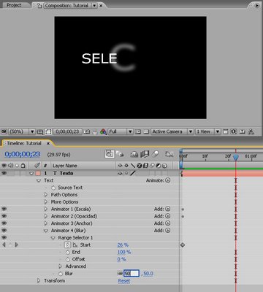Expand Path Options
This screenshot has width=263, height=292.
point(46,195)
